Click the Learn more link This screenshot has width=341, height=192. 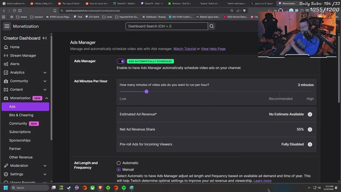[x=262, y=181]
